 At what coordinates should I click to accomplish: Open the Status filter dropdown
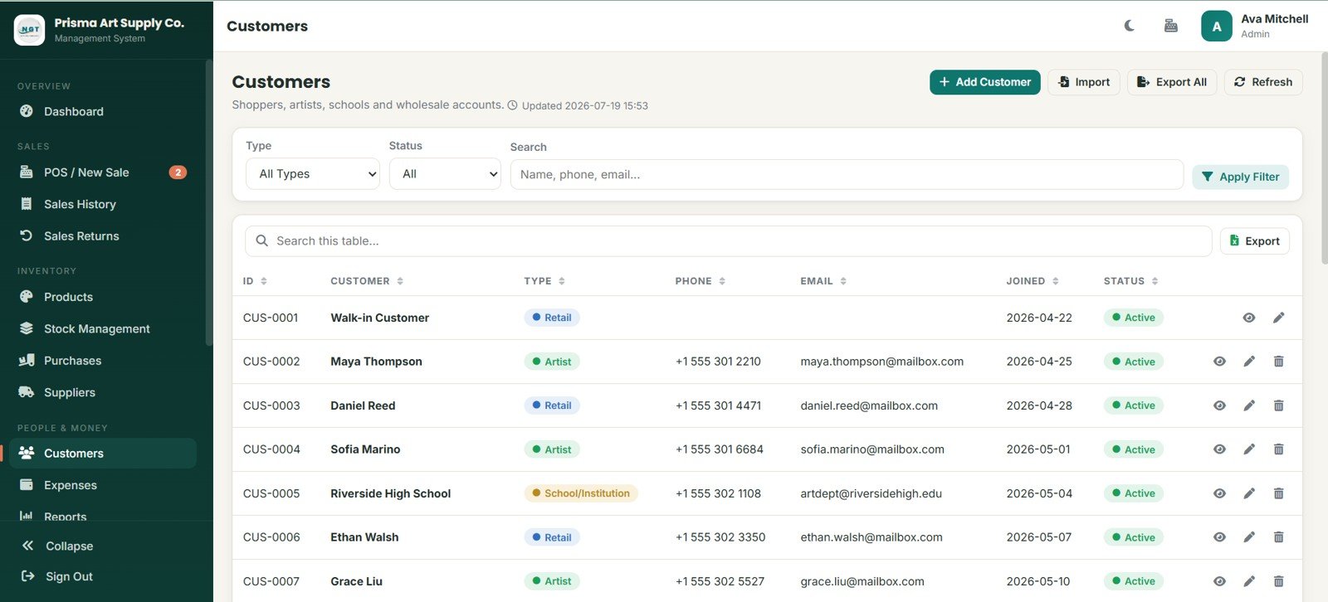(x=445, y=174)
